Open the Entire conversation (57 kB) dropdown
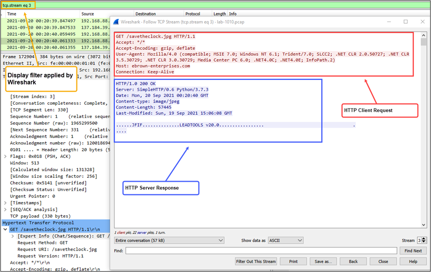 click(169, 240)
